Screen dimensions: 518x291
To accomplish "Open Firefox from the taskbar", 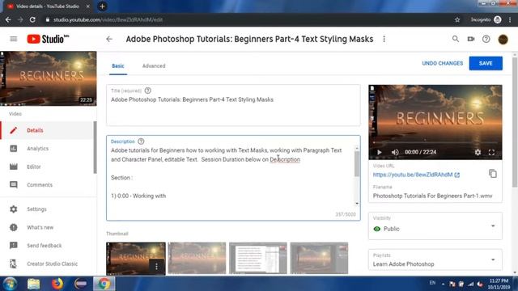I will tap(57, 284).
